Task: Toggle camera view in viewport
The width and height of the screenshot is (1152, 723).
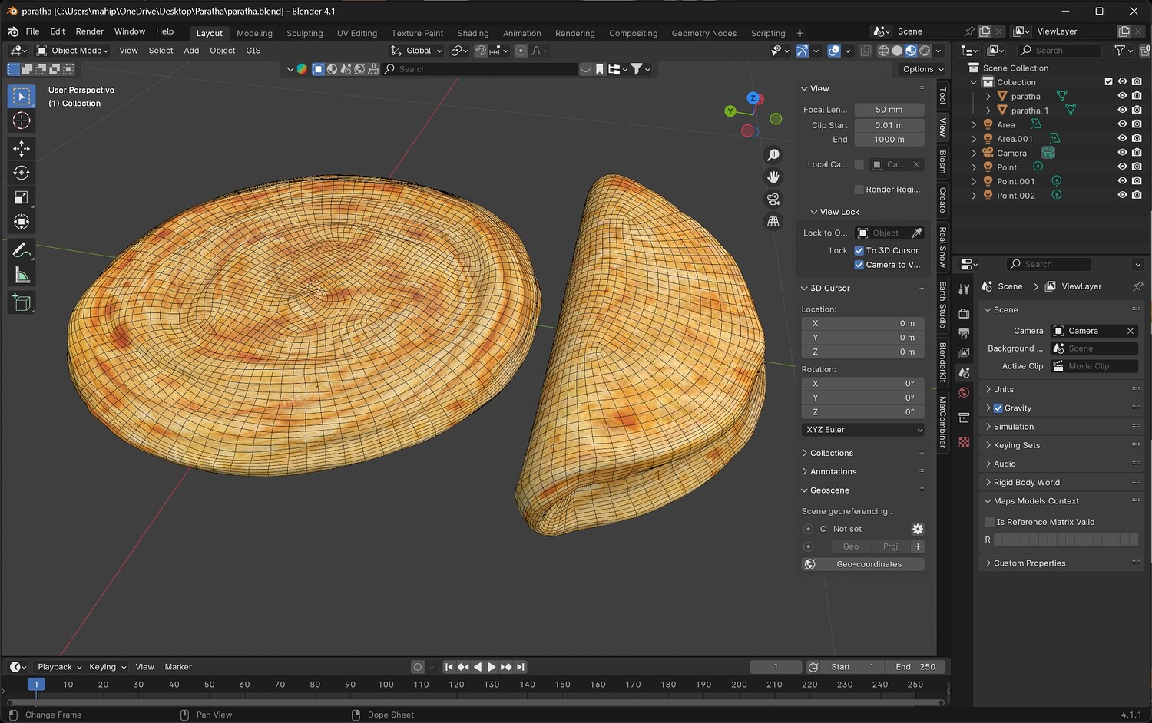Action: [773, 200]
